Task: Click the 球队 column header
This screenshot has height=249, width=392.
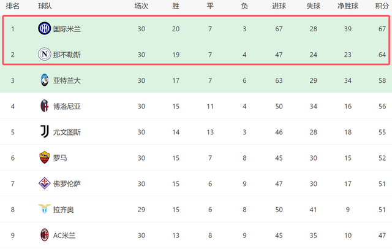Action: click(45, 6)
